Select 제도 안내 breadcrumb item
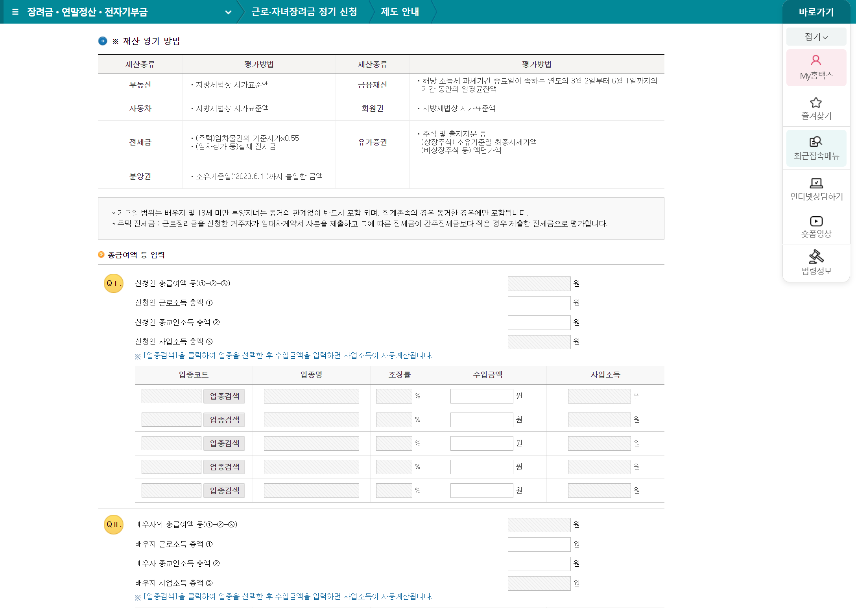 [400, 12]
